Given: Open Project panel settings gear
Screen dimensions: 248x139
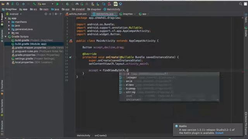Looking at the screenshot, I should click(x=56, y=14).
